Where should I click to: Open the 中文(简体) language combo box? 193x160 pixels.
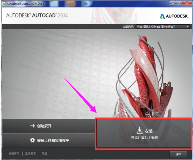(162, 27)
